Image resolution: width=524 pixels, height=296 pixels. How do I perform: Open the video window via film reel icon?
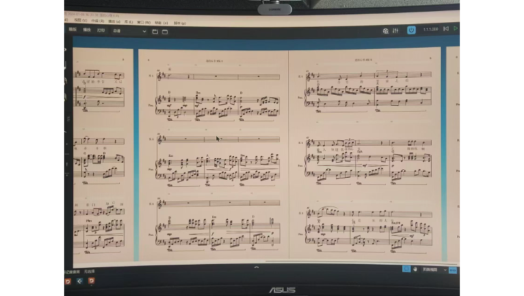click(x=386, y=31)
